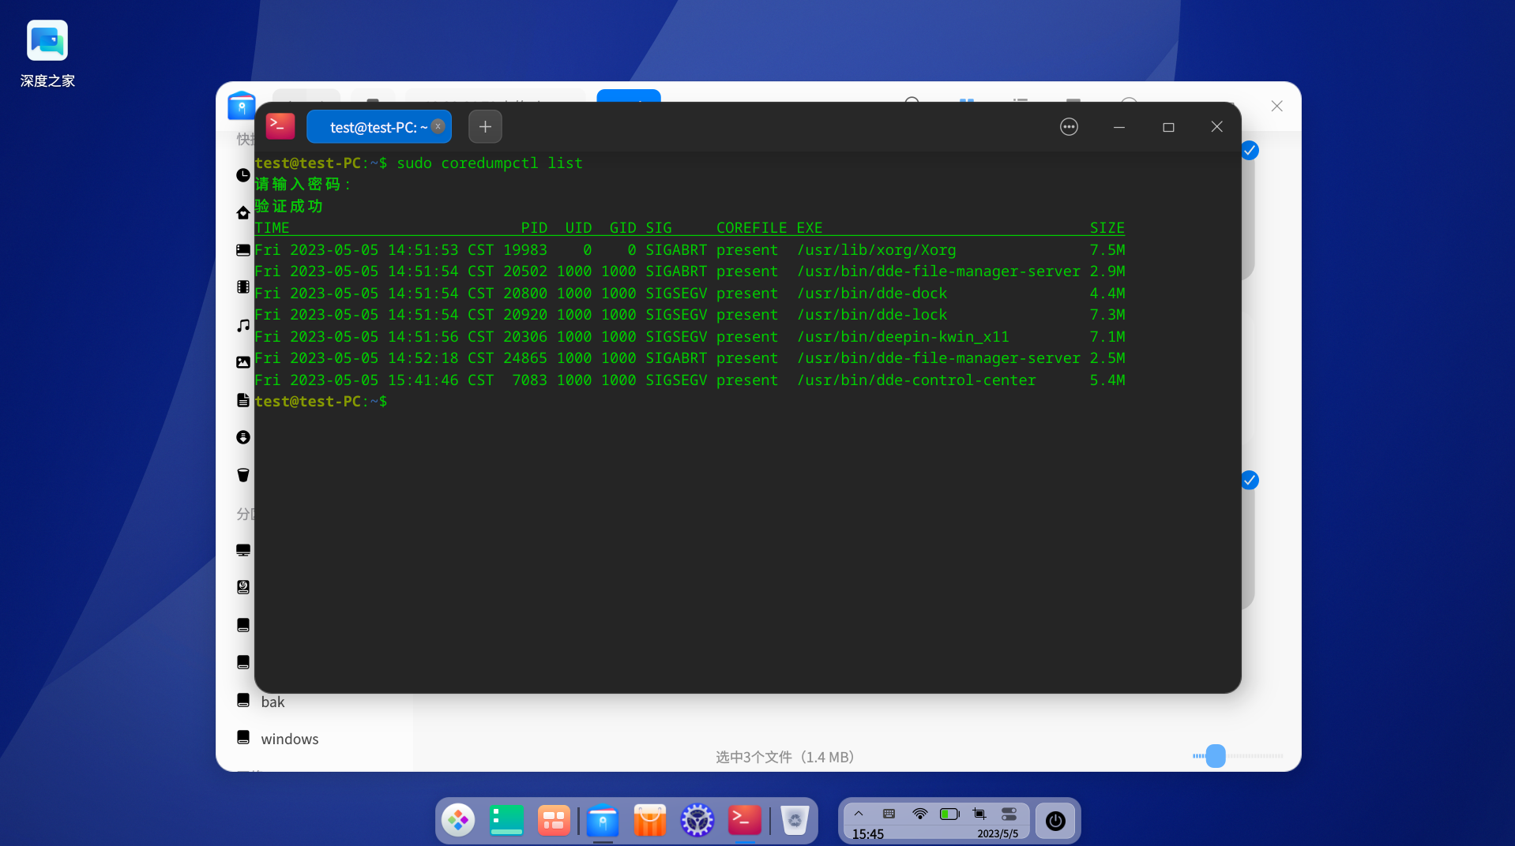The width and height of the screenshot is (1515, 846).
Task: Open Recent in file manager sidebar
Action: coord(243,175)
